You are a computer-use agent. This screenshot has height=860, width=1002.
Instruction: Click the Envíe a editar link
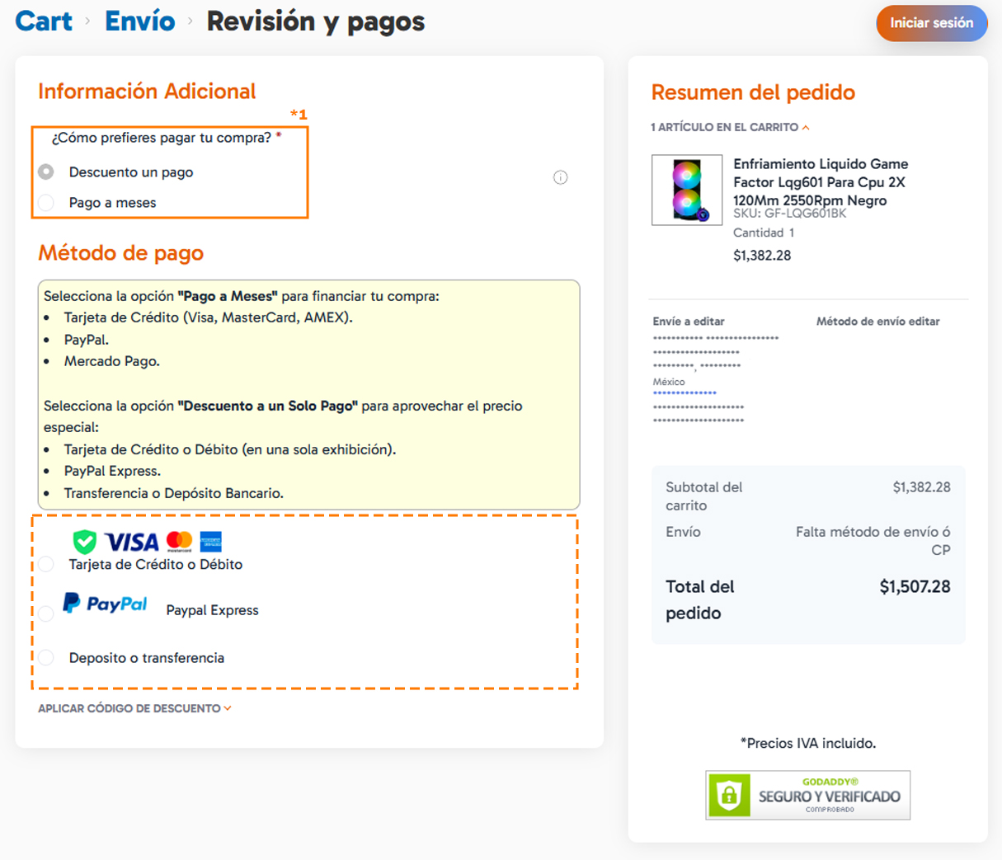tap(689, 322)
